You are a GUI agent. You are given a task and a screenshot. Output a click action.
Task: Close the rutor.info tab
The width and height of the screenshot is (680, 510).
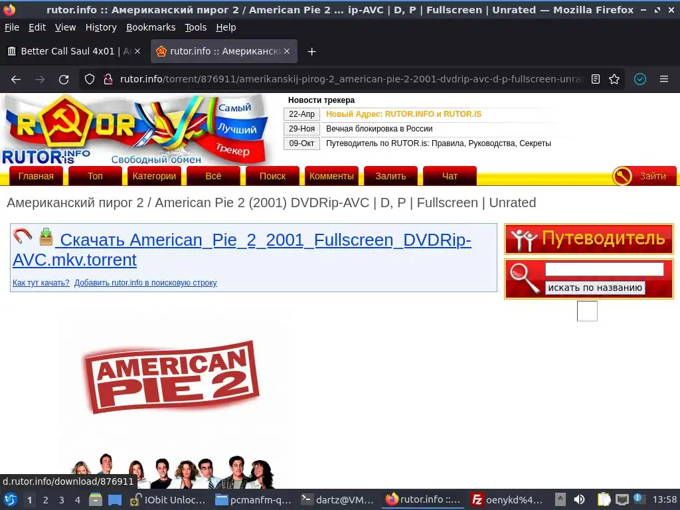pyautogui.click(x=287, y=51)
